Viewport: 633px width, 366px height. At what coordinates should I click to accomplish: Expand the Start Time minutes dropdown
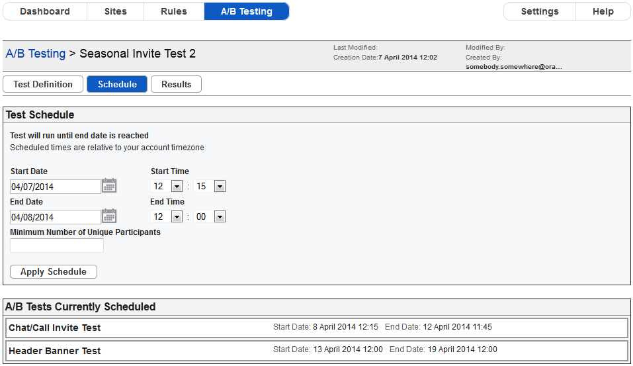pyautogui.click(x=220, y=186)
